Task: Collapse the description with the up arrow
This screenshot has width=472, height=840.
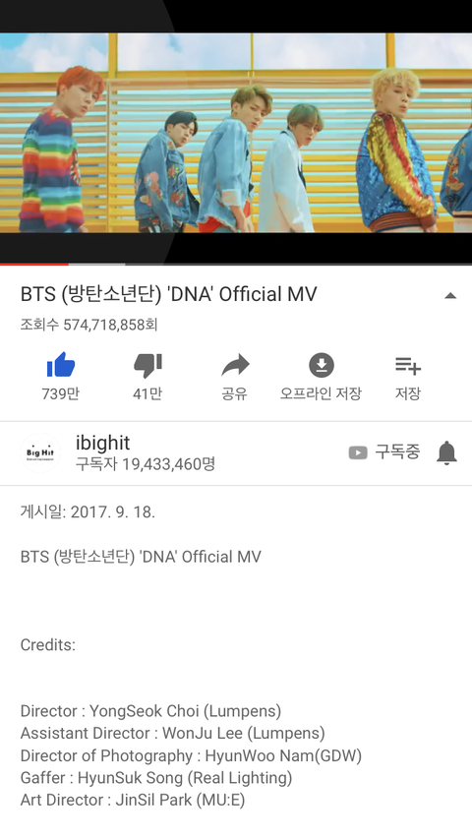Action: (450, 295)
